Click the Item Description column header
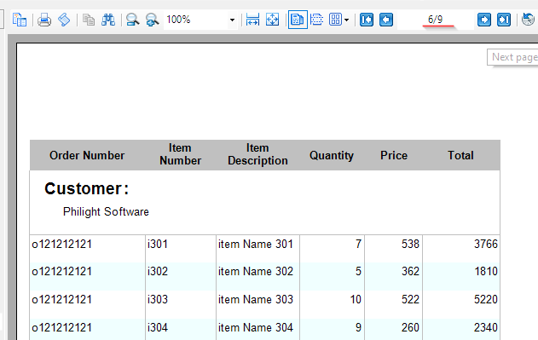The height and width of the screenshot is (340, 538). (x=257, y=154)
